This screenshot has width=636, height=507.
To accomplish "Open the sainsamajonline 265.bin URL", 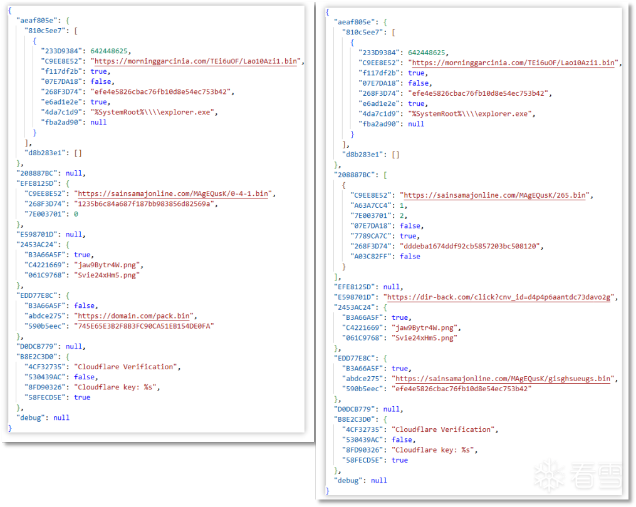I will [x=495, y=195].
